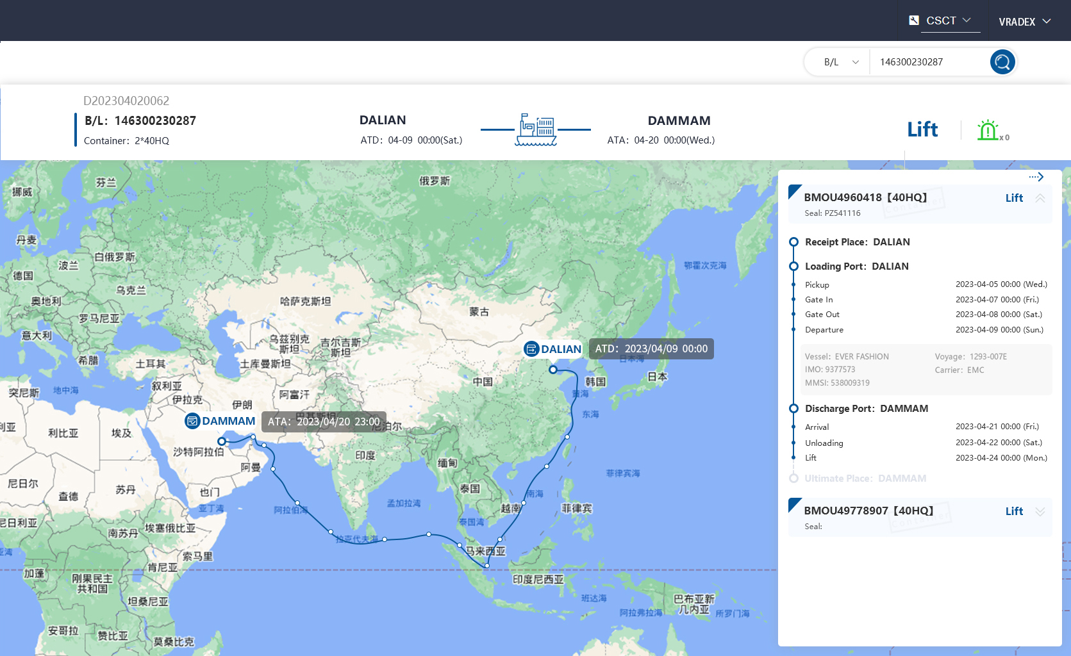Open the VRADEX account dropdown

pyautogui.click(x=1024, y=22)
